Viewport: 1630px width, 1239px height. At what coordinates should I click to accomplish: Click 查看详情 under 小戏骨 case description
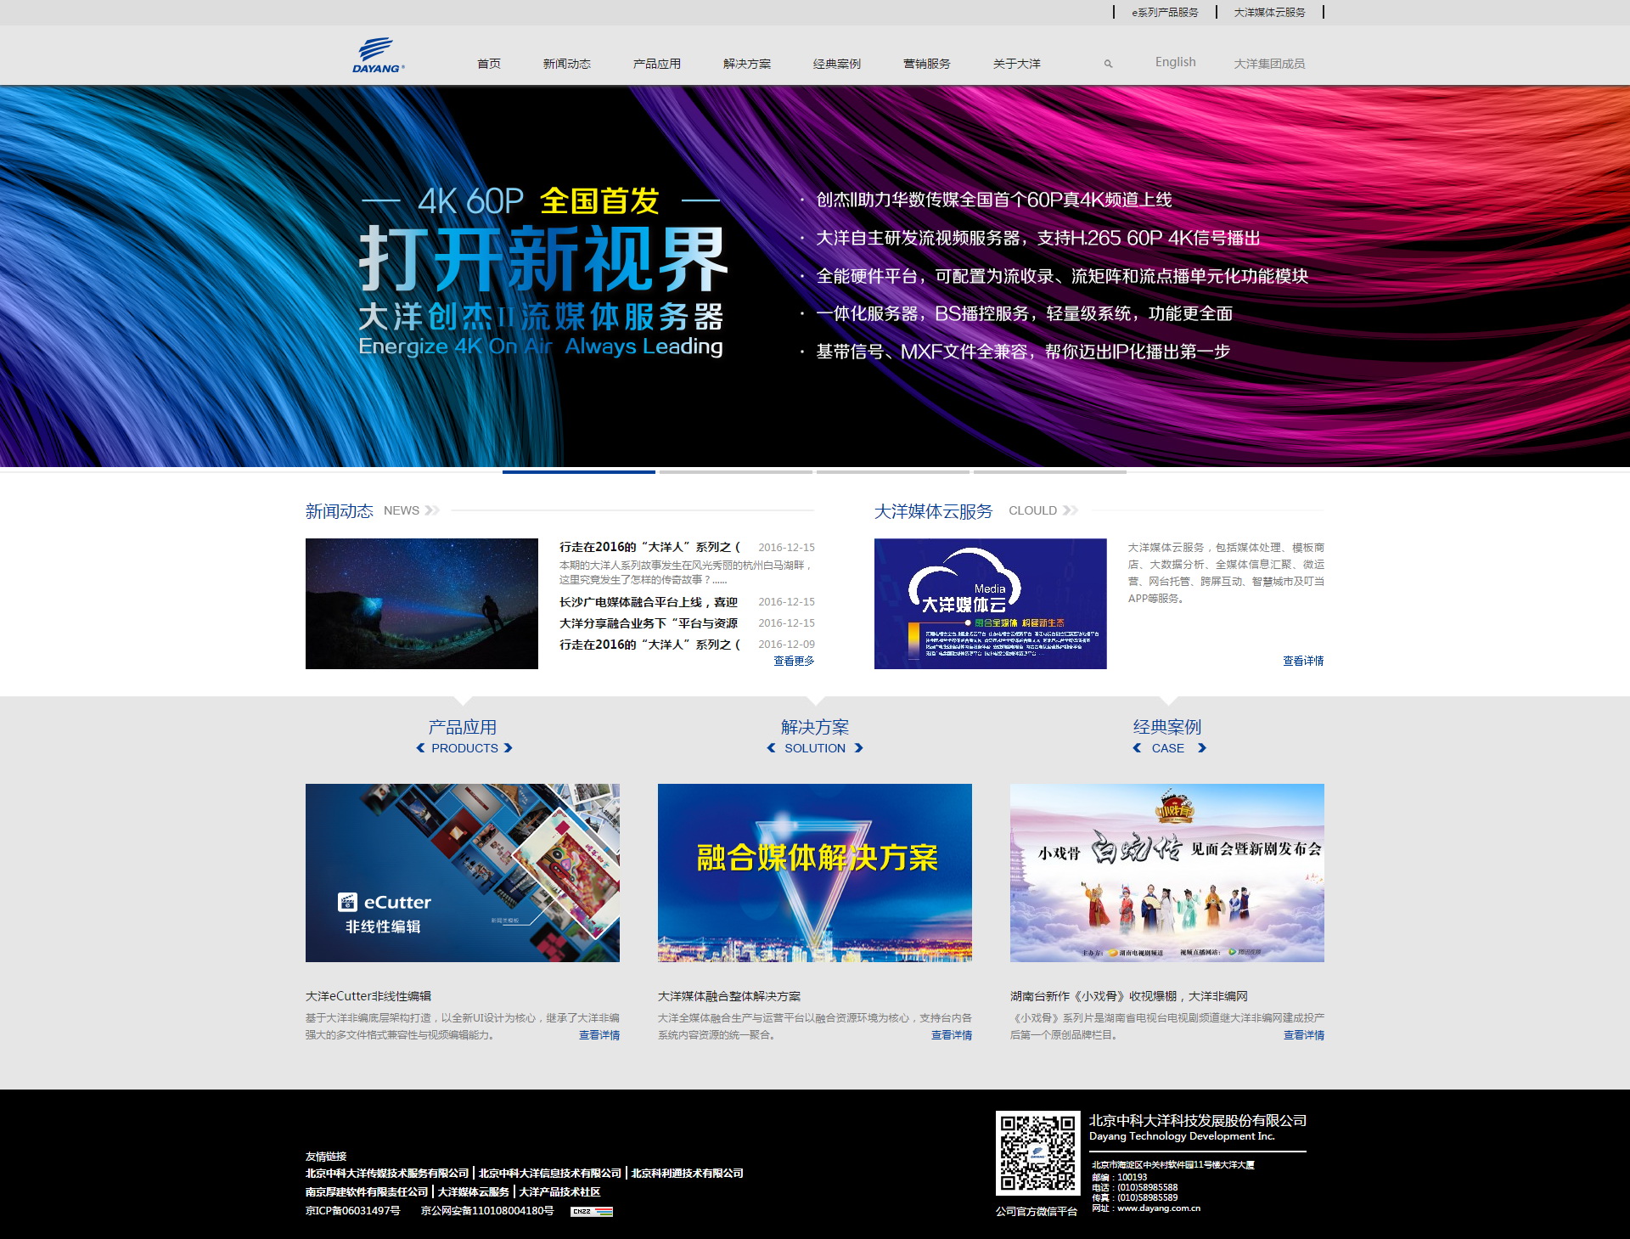pyautogui.click(x=1304, y=1035)
